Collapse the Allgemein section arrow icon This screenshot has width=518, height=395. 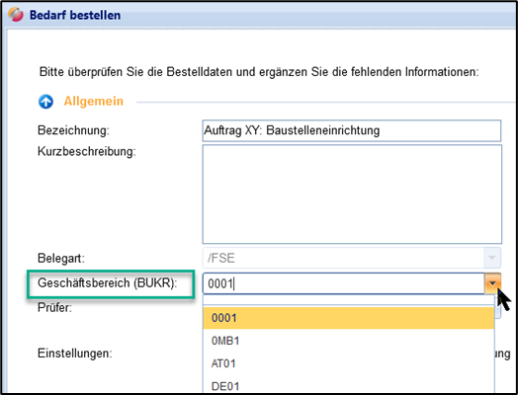(45, 102)
